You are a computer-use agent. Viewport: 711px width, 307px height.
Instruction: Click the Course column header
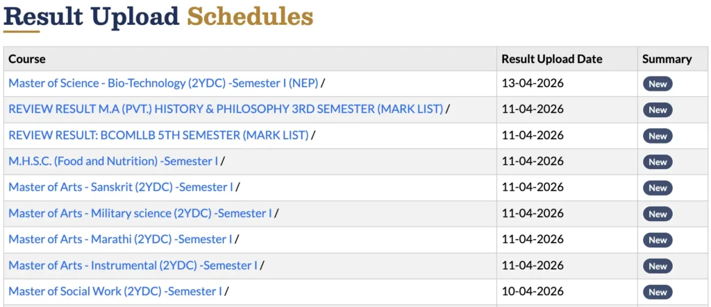pos(27,59)
